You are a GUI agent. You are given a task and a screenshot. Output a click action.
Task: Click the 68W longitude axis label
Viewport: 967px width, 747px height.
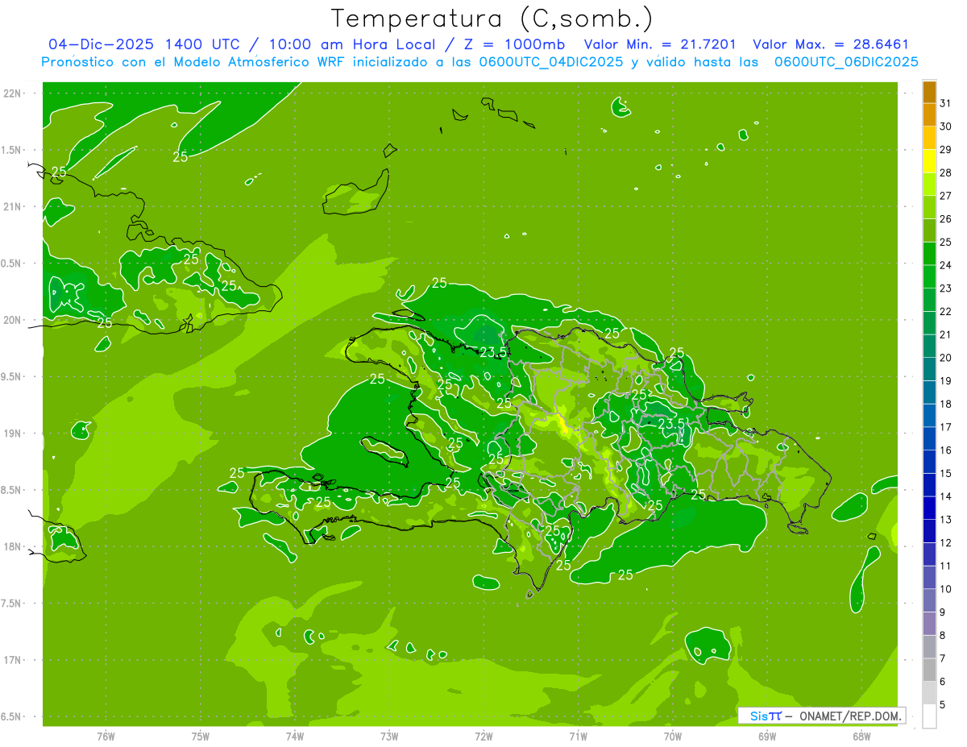coord(861,737)
